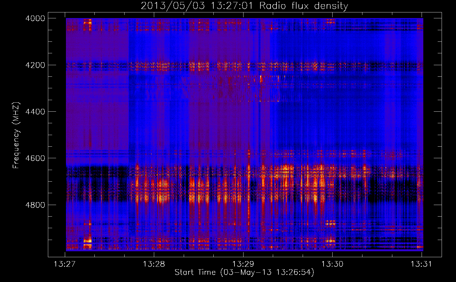This screenshot has width=456, height=282.
Task: Click the plot title "2013/05/03 13:27:01 Radio flux density"
Action: (244, 6)
